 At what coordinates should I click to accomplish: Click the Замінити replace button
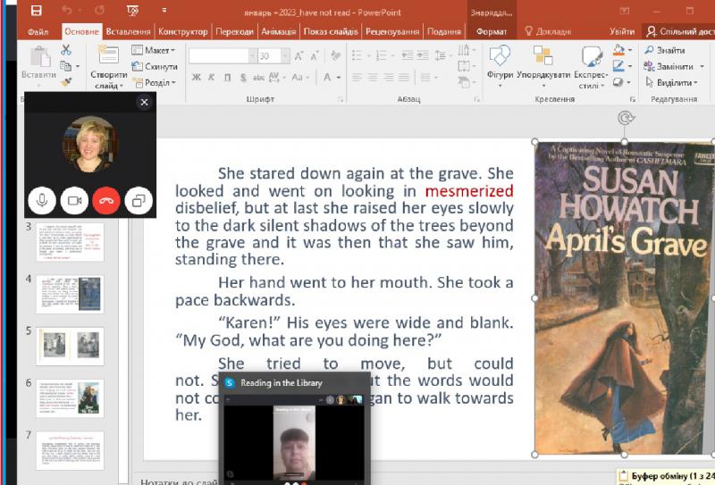coord(669,66)
